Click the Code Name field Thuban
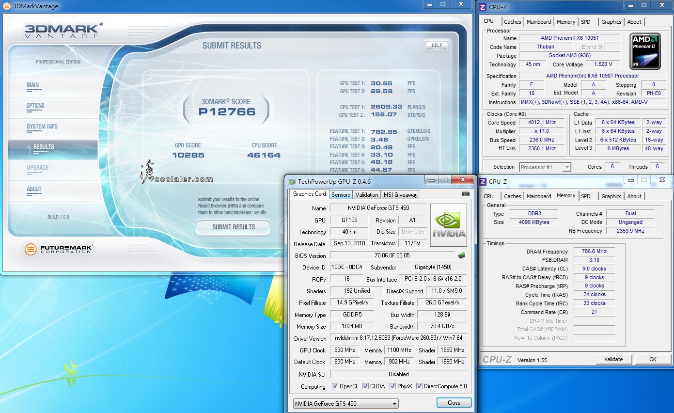 point(545,47)
